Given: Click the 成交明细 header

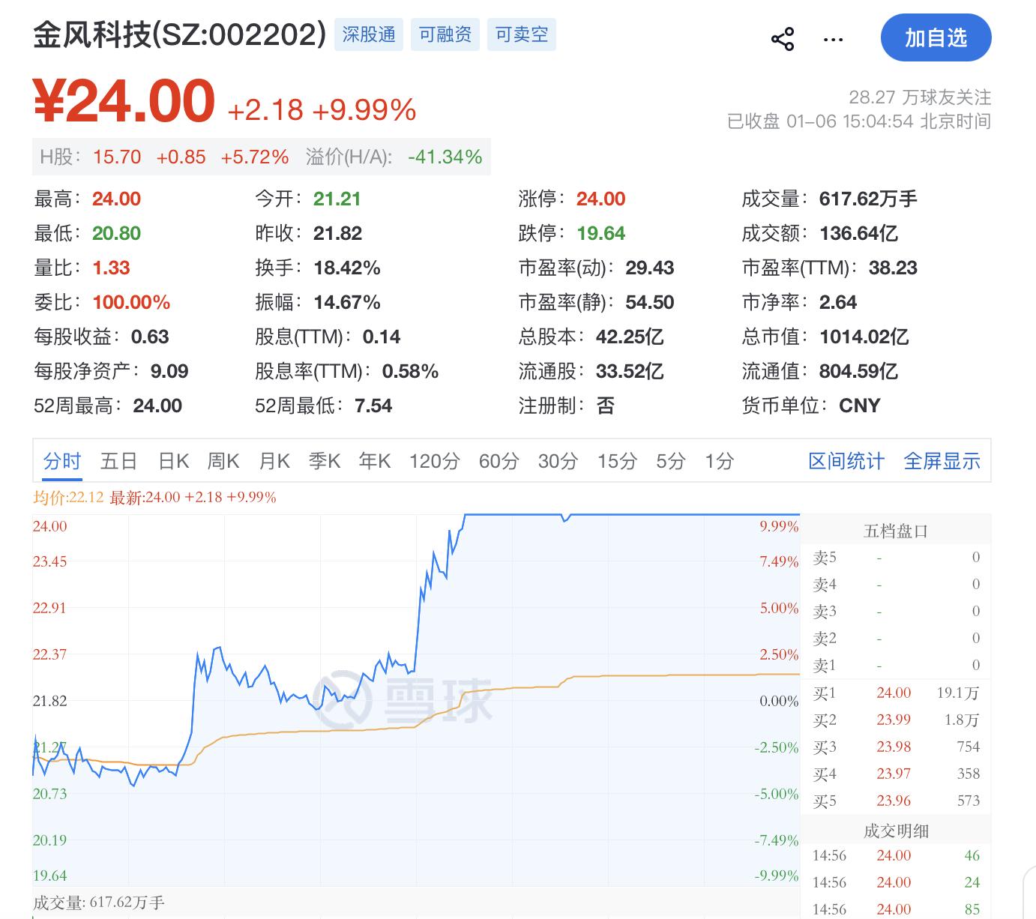Looking at the screenshot, I should [896, 831].
